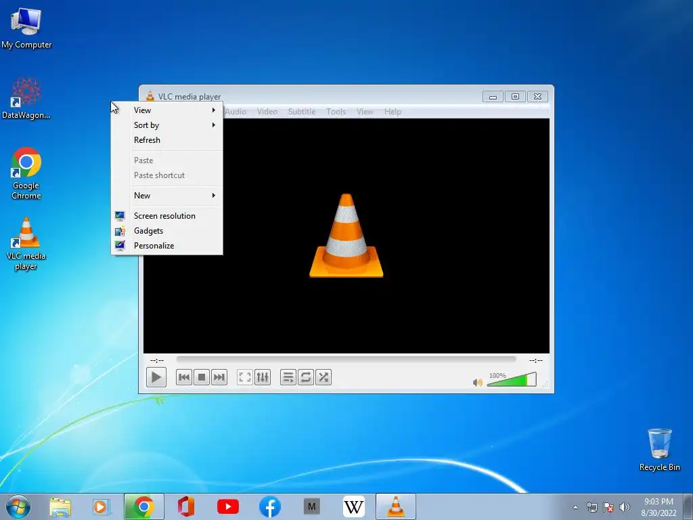Select the Recycle Bin icon
This screenshot has width=693, height=520.
pos(659,450)
